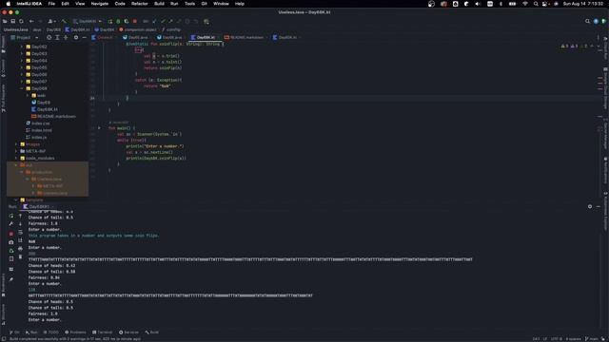Open the Git menu

click(204, 4)
